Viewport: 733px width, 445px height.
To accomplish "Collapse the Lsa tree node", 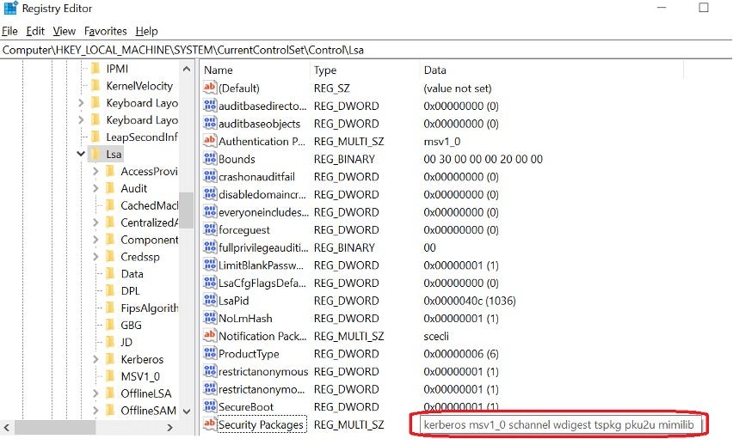I will pyautogui.click(x=81, y=155).
